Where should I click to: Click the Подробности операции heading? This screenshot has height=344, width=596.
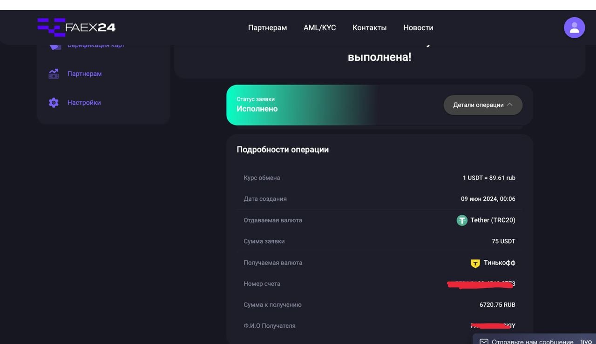(x=283, y=150)
